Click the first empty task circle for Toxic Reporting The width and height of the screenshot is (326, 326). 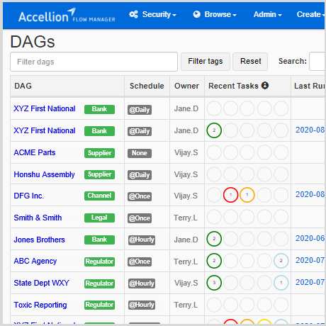tap(214, 305)
